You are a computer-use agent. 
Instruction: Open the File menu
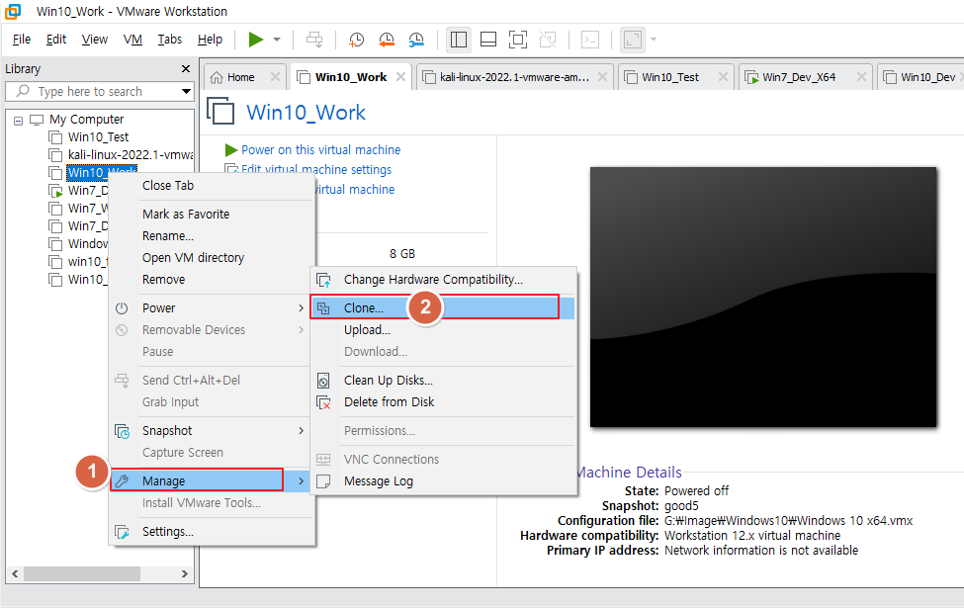[22, 40]
